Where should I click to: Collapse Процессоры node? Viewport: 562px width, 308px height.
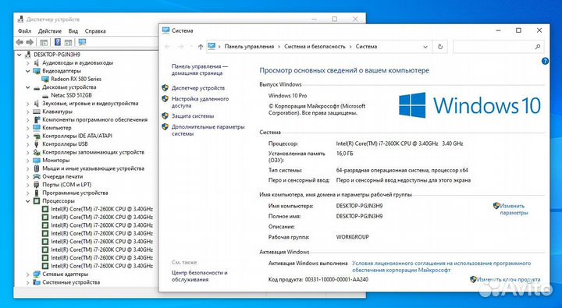pyautogui.click(x=28, y=201)
